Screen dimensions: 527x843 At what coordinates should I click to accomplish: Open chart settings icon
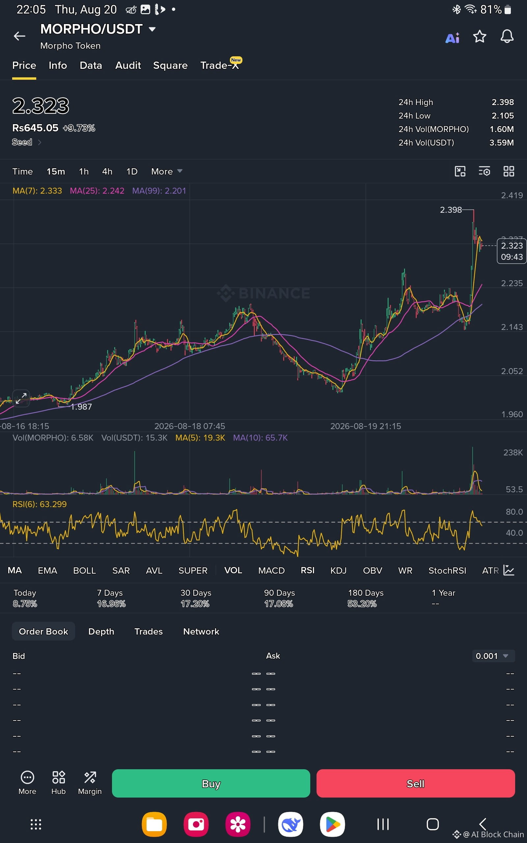pos(485,171)
